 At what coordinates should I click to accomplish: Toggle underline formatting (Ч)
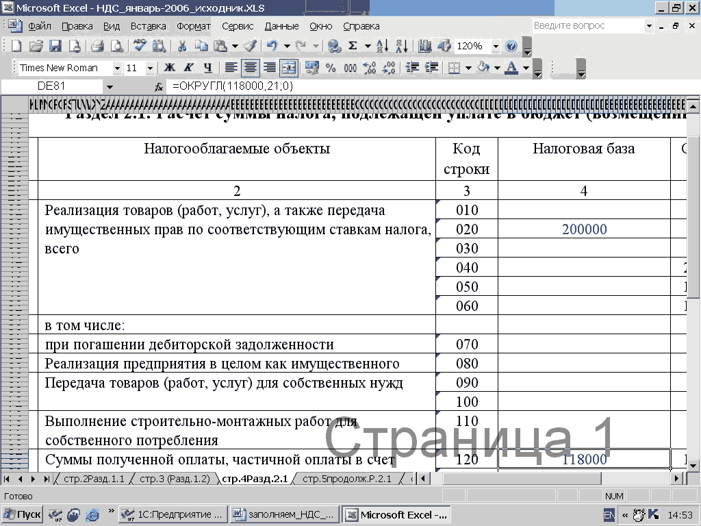(x=207, y=68)
